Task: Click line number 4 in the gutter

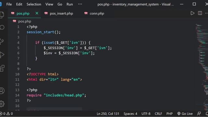Action: coord(18,43)
